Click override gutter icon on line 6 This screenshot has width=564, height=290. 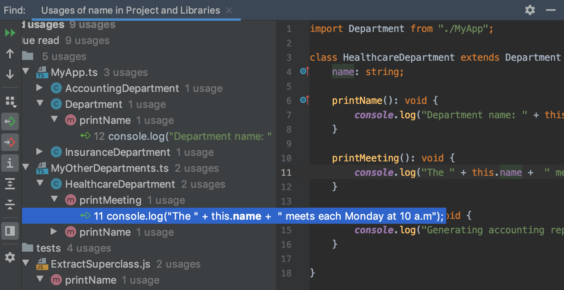coord(305,100)
